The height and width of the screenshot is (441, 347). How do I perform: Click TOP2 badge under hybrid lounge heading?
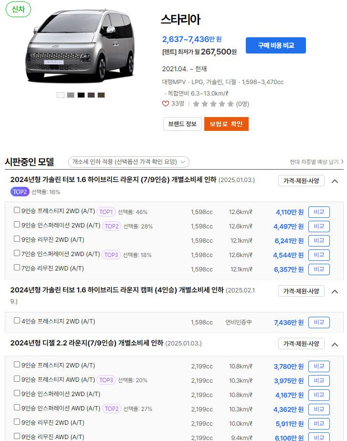[x=20, y=192]
